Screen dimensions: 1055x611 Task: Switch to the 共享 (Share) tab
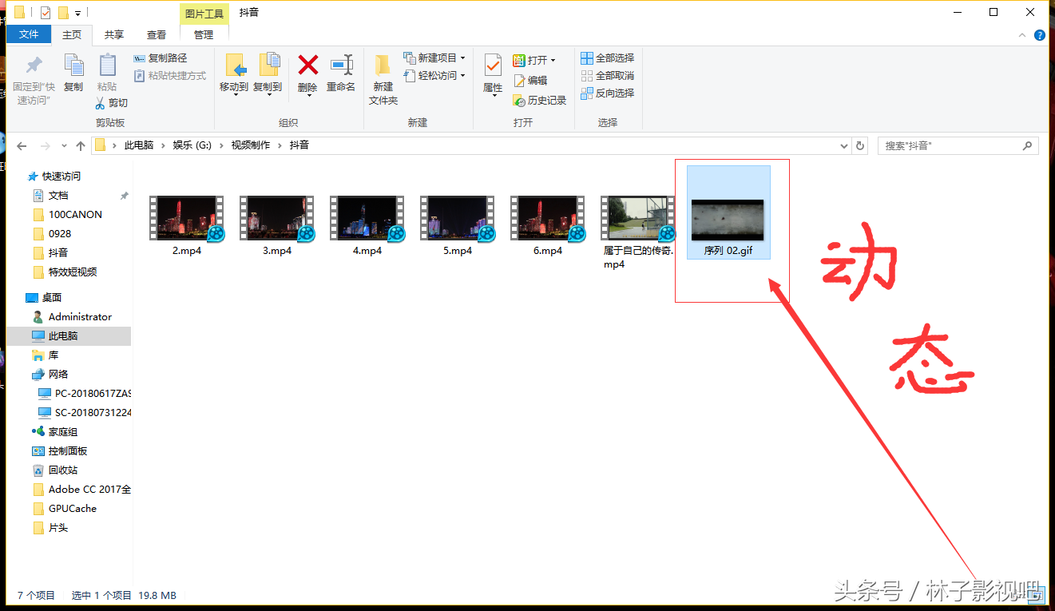click(114, 34)
